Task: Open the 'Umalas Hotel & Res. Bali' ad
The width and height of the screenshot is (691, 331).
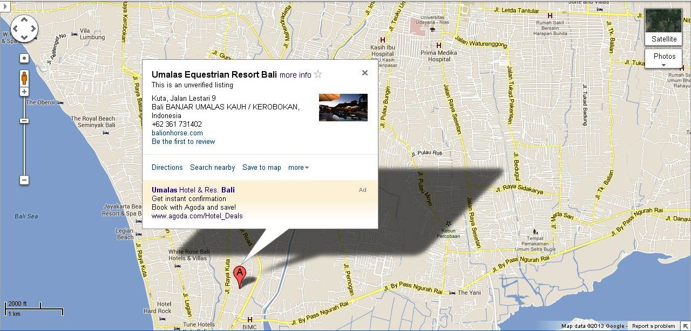Action: click(193, 190)
